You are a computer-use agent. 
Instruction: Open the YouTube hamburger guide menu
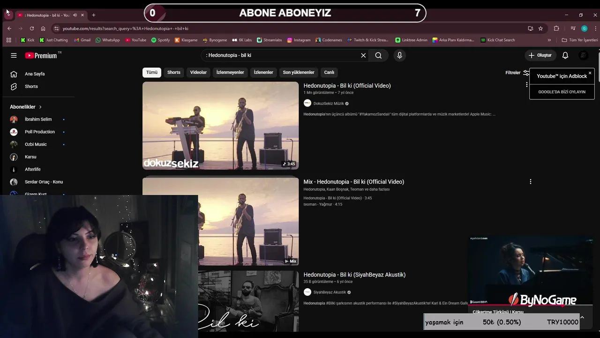point(14,55)
